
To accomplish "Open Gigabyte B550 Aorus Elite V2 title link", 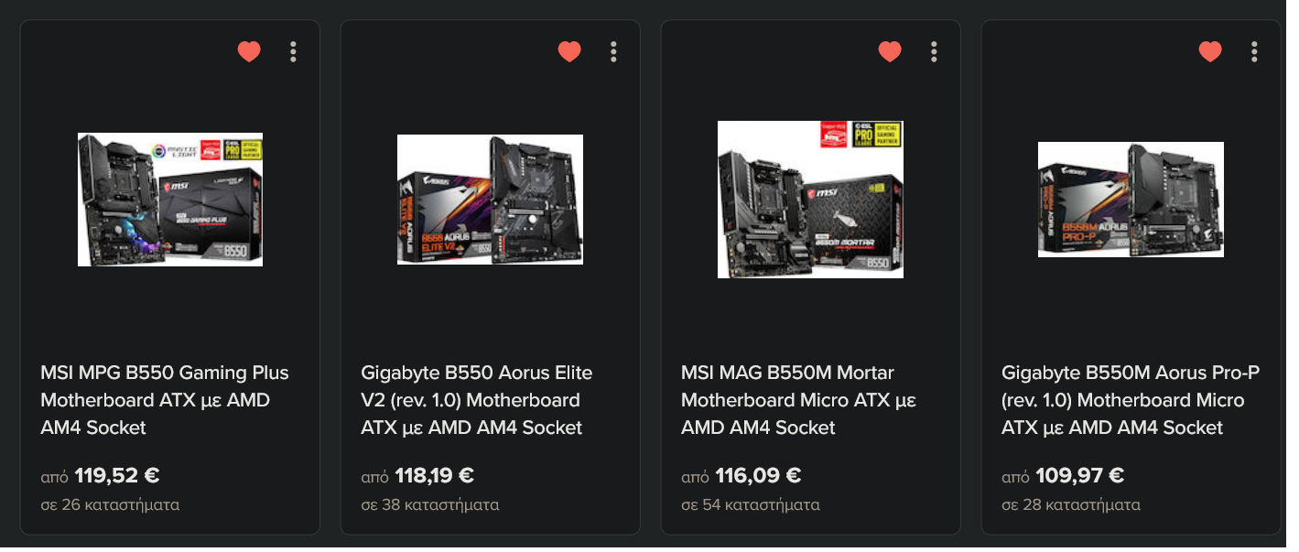I will coord(477,400).
